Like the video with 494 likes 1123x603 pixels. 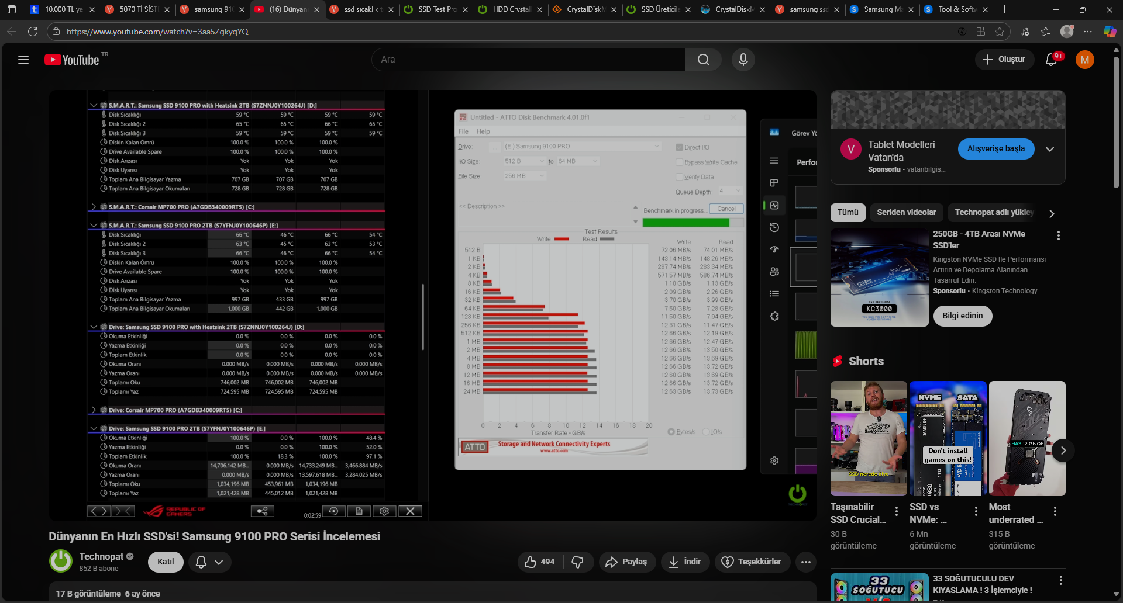coord(540,562)
